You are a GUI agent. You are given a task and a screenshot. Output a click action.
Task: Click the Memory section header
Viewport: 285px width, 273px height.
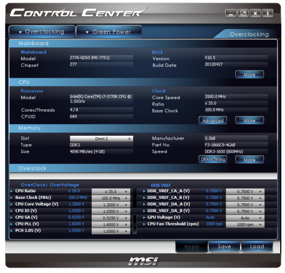[x=143, y=128]
